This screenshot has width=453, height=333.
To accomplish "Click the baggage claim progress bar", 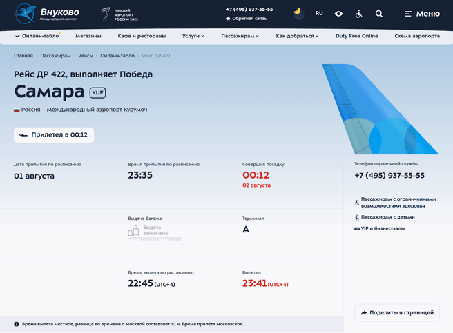I will (x=155, y=239).
